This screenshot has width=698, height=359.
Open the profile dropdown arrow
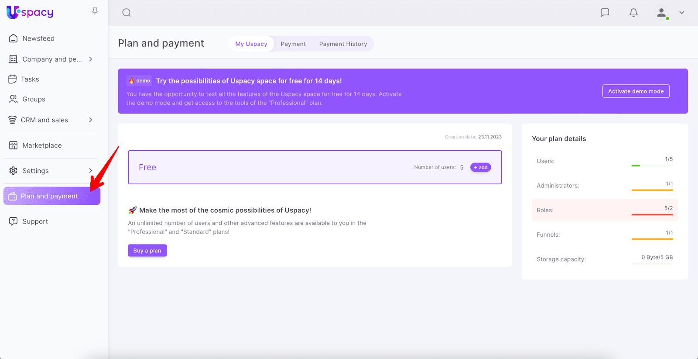[681, 13]
